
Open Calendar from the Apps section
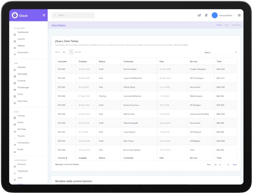click(21, 67)
